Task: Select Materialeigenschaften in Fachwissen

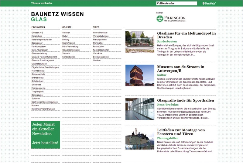Action: (x=42, y=40)
